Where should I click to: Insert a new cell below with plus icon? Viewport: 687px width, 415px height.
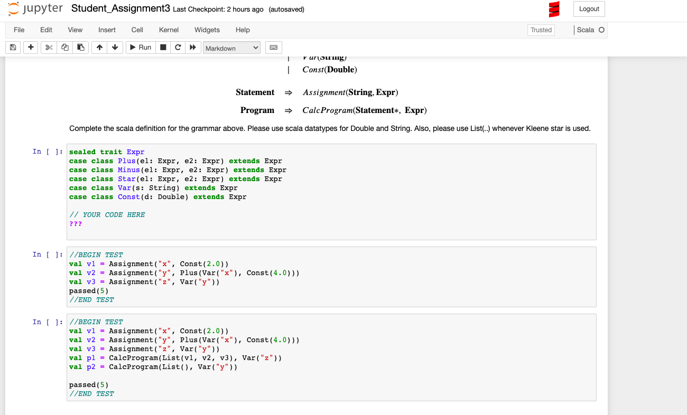30,47
